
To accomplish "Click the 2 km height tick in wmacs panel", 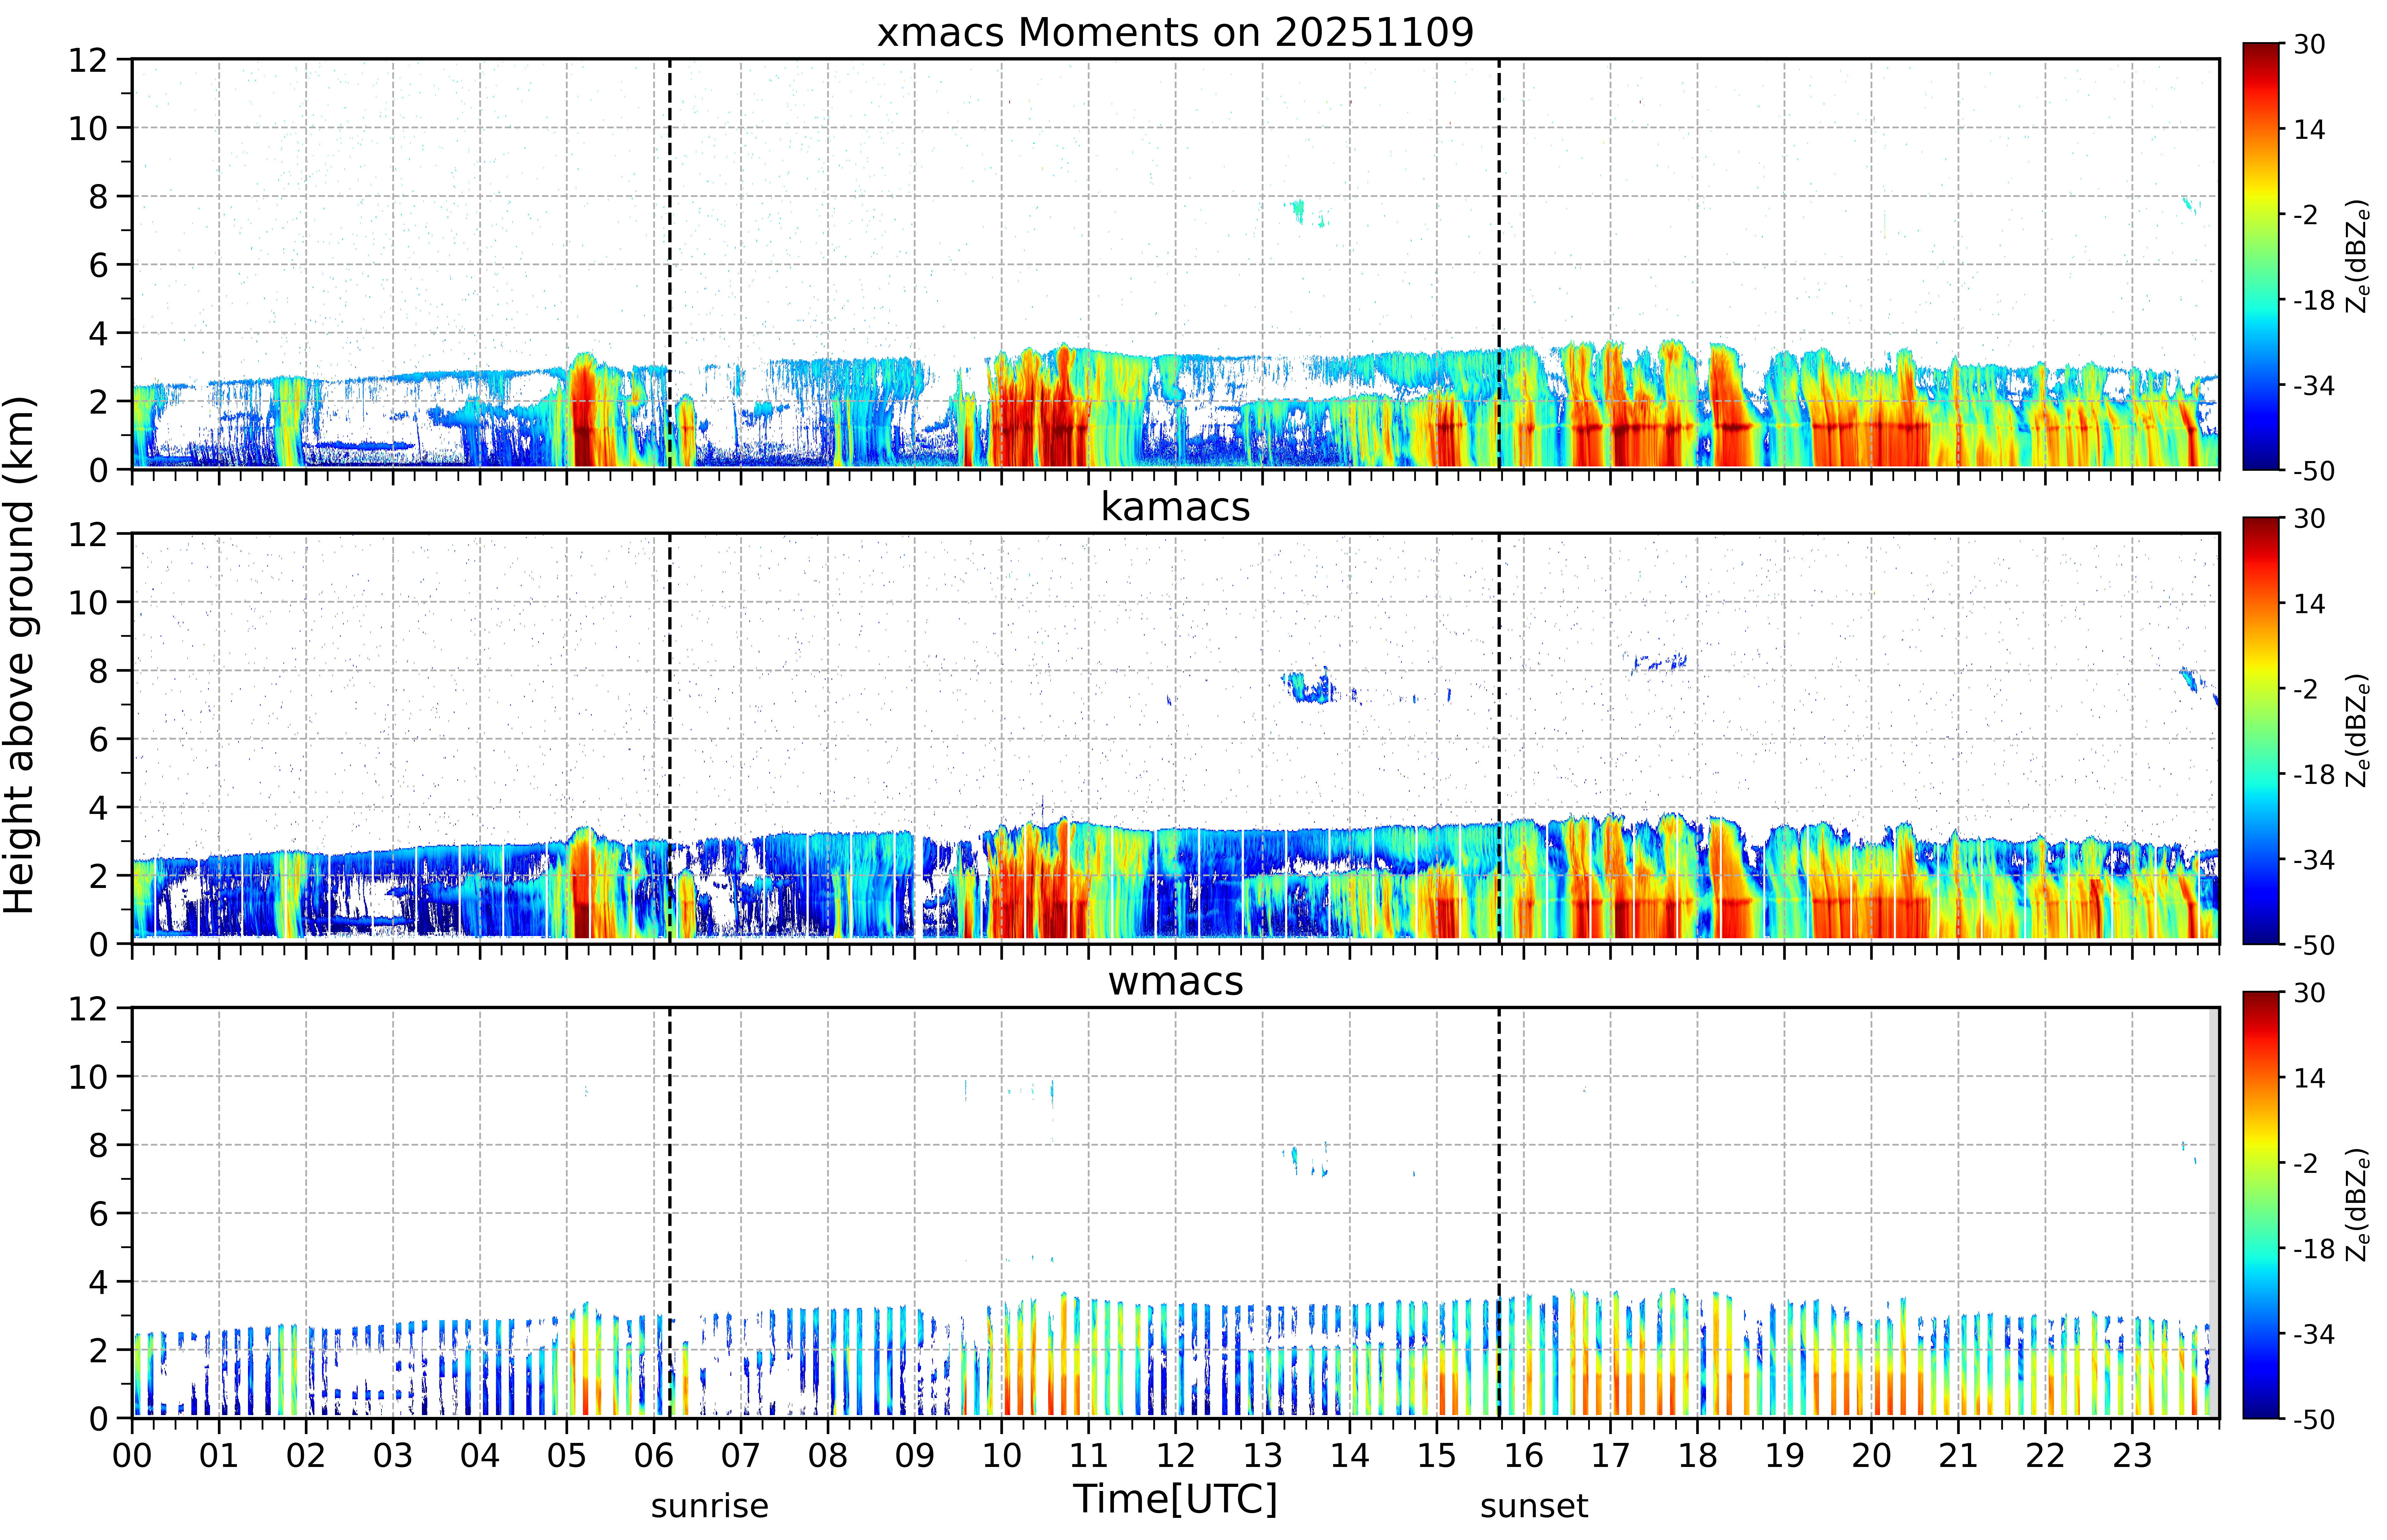I will click(x=98, y=1350).
